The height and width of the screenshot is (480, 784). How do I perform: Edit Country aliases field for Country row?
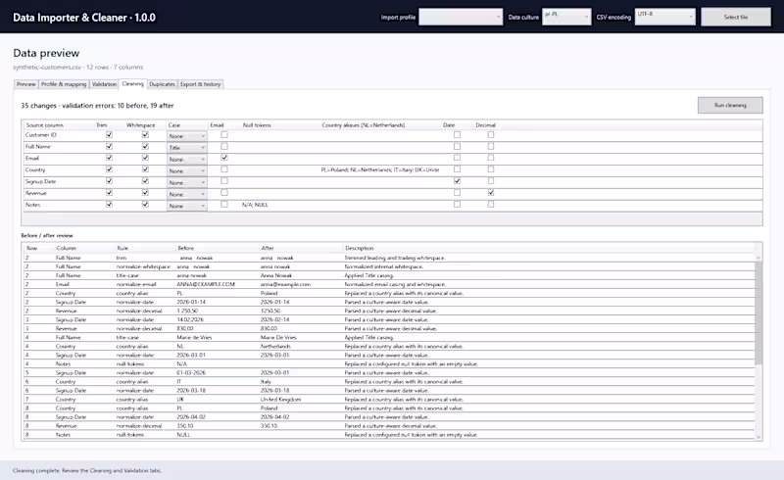click(x=380, y=170)
